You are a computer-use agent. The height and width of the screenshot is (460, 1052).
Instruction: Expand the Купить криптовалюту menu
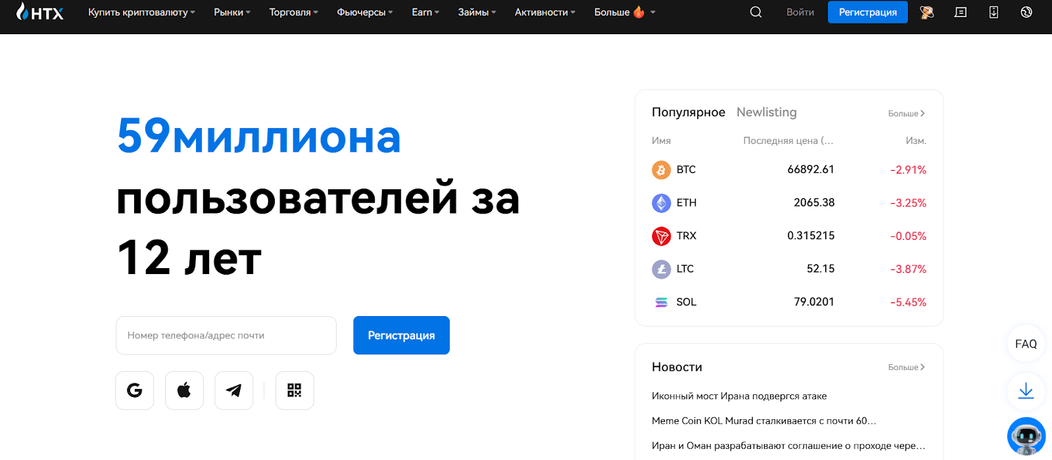coord(142,12)
